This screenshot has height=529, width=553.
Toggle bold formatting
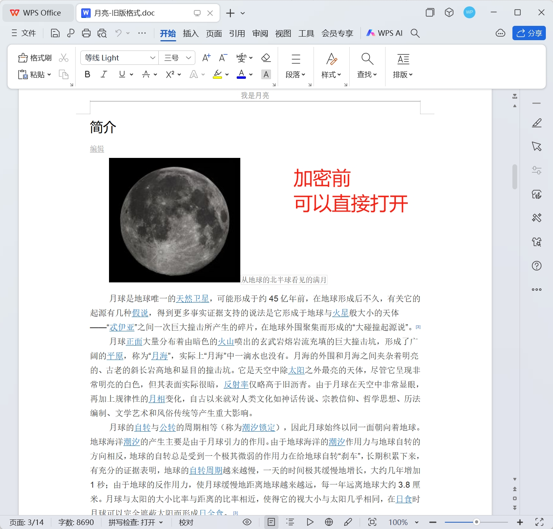(87, 74)
